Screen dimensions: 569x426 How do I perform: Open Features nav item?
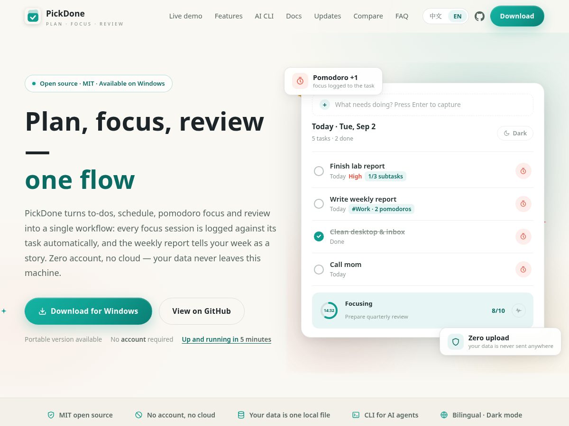tap(229, 16)
